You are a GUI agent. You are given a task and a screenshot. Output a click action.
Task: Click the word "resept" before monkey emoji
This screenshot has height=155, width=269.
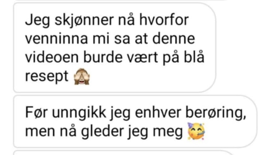click(47, 77)
